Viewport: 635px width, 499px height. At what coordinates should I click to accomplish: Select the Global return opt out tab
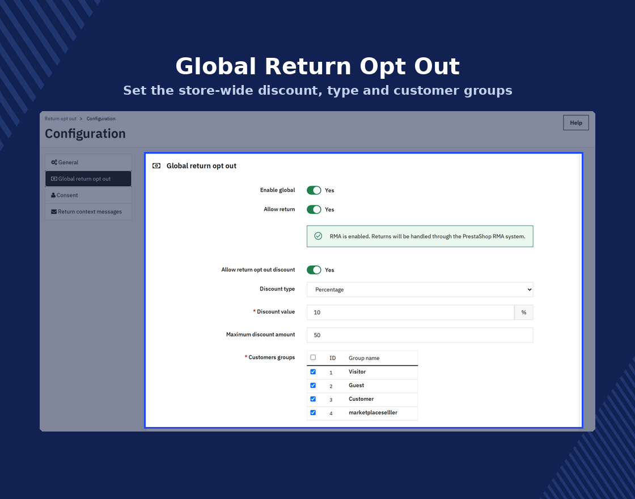click(x=88, y=179)
